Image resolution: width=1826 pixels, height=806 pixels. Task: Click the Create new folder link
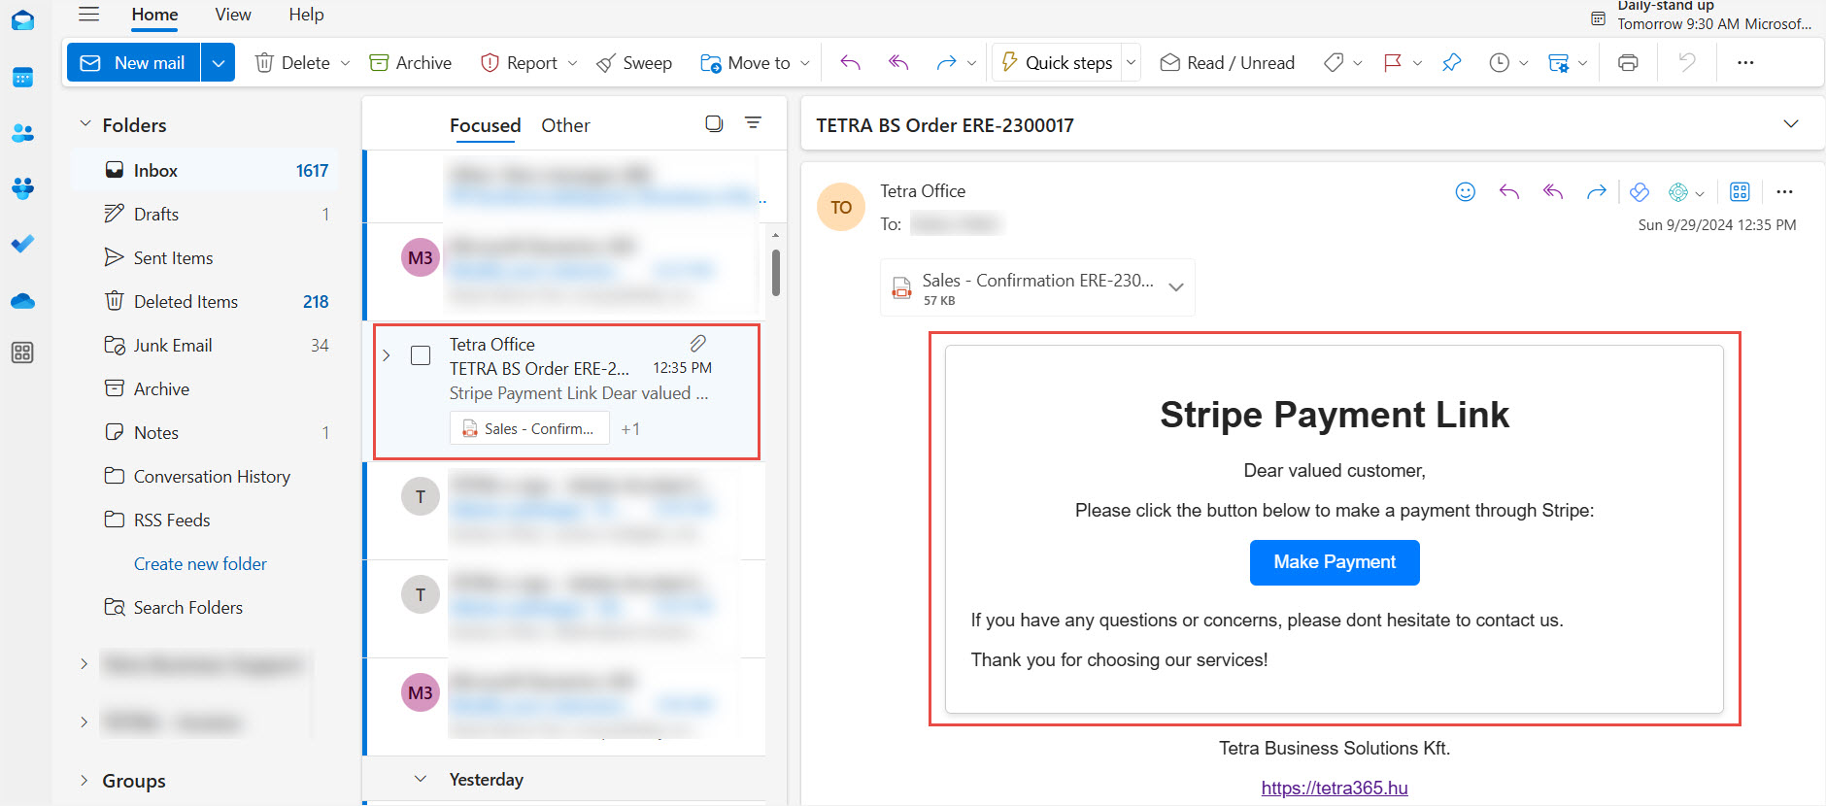pyautogui.click(x=200, y=564)
